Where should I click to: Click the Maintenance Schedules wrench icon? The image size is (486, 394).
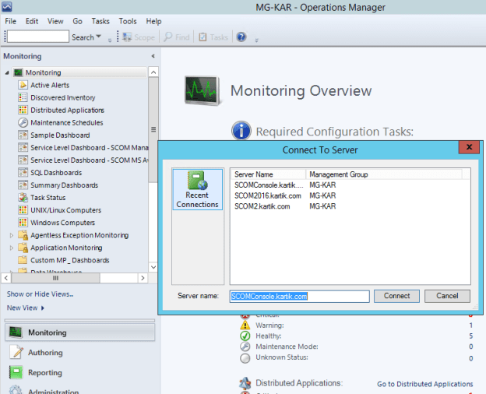(23, 122)
